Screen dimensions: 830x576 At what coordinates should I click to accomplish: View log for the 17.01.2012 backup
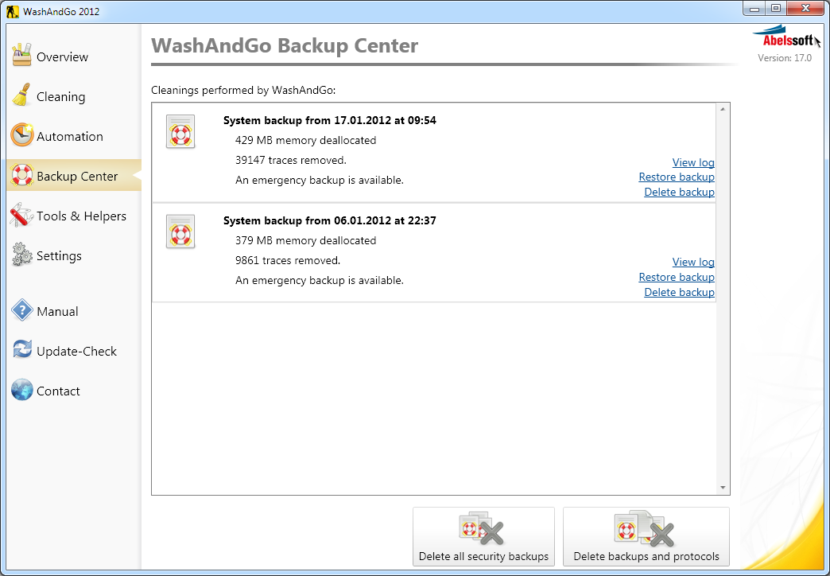[x=693, y=162]
